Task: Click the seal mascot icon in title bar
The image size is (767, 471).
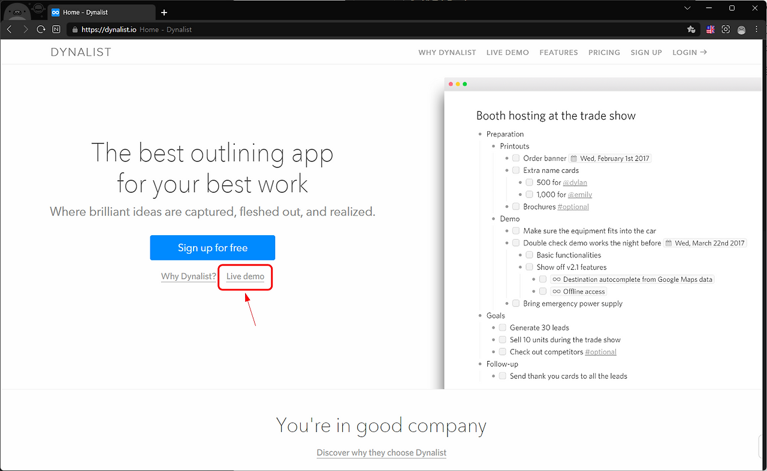Action: point(18,11)
